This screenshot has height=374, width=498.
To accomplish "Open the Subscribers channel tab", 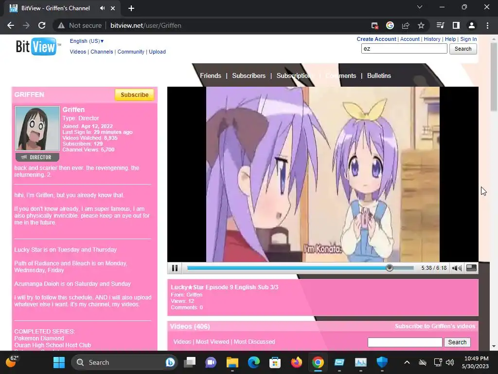I will (249, 75).
